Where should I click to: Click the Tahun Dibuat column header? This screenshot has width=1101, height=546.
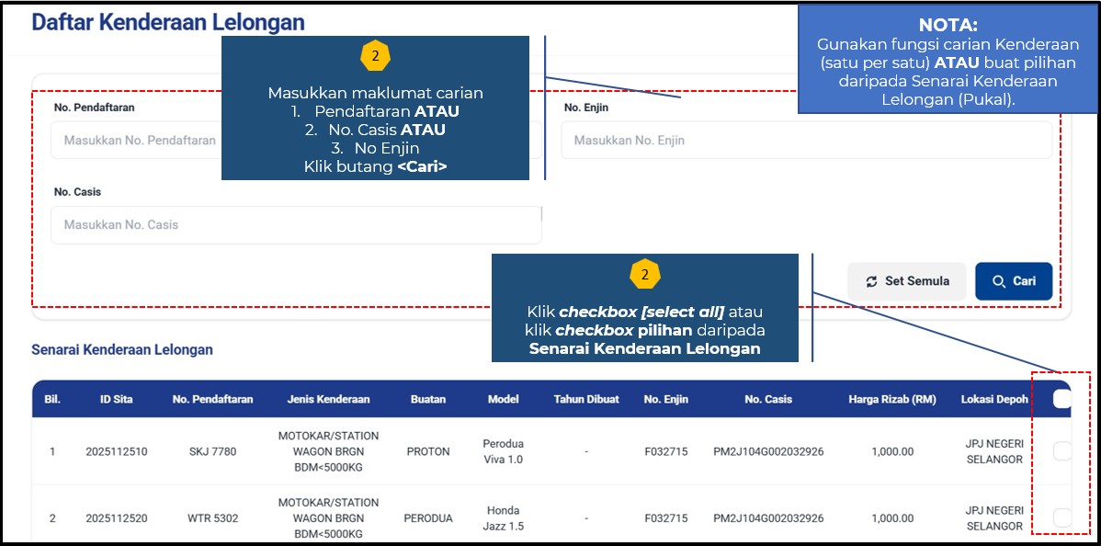pos(585,400)
